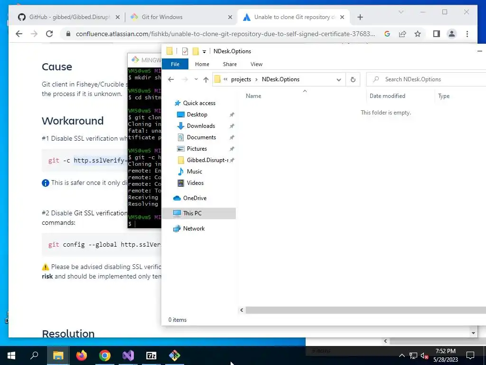Close the Git for Windows tab
The image size is (486, 365).
(230, 17)
